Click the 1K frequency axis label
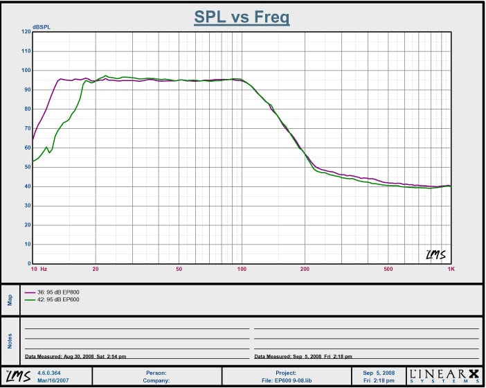The image size is (486, 388). click(450, 269)
